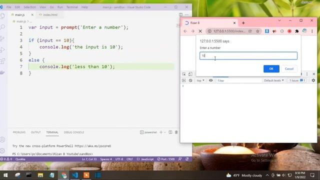
Task: Create a live expression with eye icon
Action: (211, 80)
